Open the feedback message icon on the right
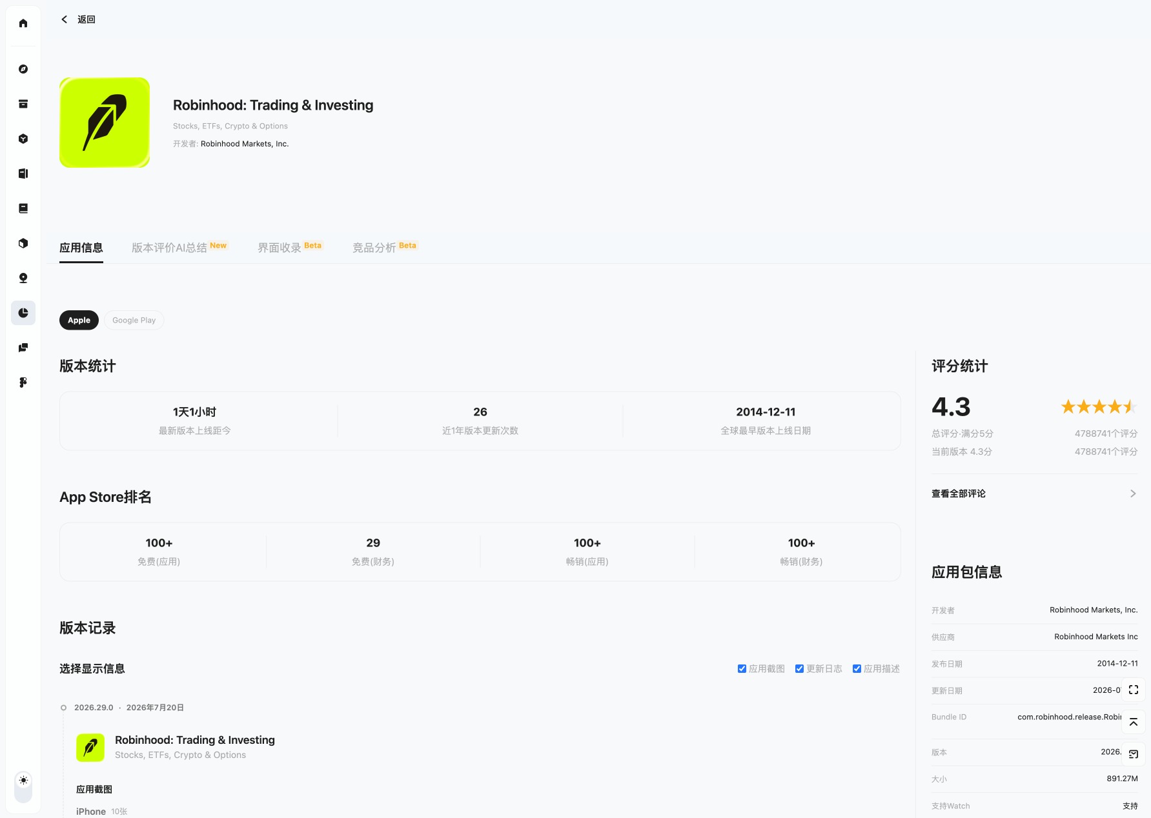The width and height of the screenshot is (1151, 818). point(1134,754)
